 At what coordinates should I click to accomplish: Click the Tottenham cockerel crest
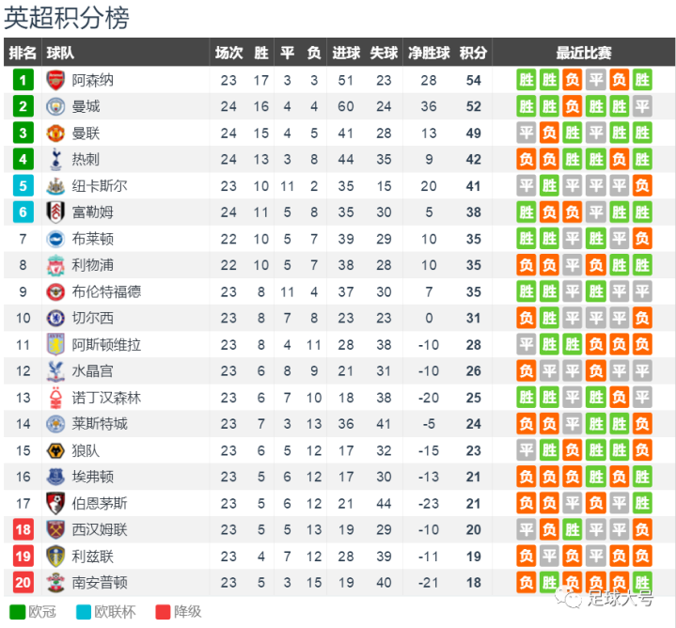(x=55, y=160)
